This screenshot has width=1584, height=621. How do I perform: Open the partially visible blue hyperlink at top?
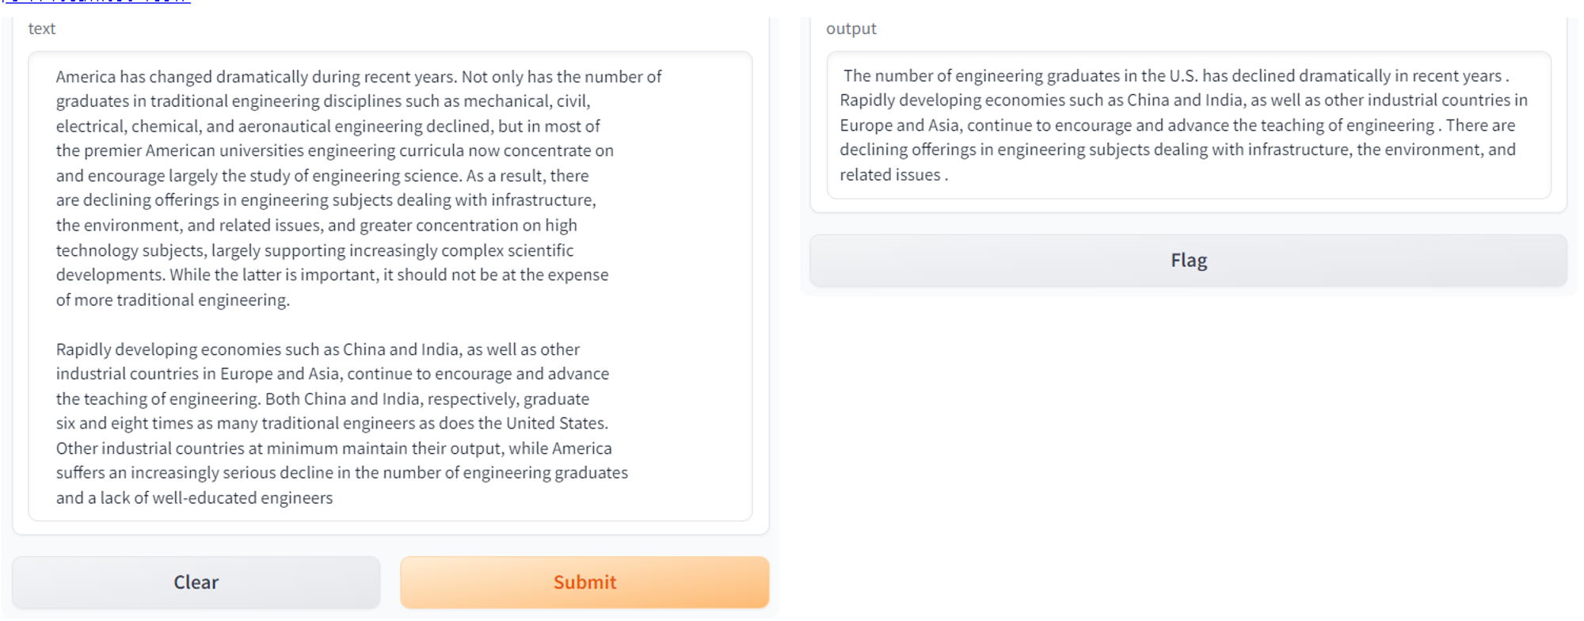click(95, 2)
